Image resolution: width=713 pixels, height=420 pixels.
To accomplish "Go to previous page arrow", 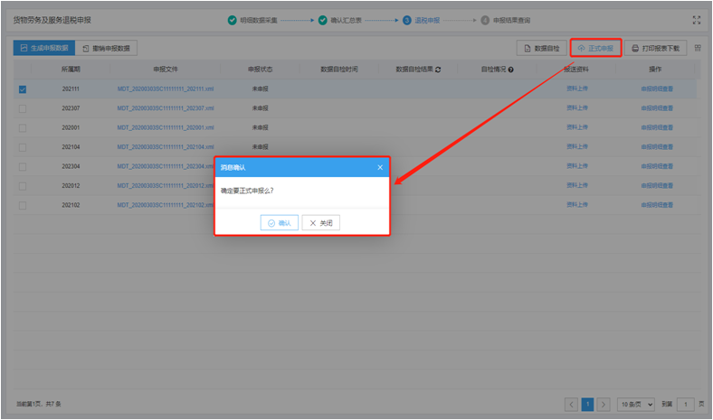I will tap(571, 405).
